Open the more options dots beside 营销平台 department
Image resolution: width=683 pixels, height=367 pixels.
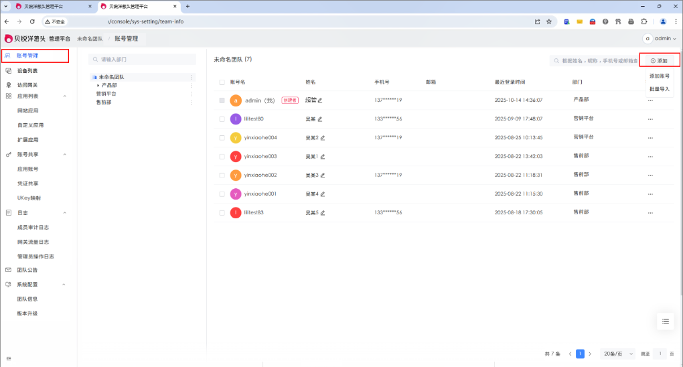pos(192,94)
